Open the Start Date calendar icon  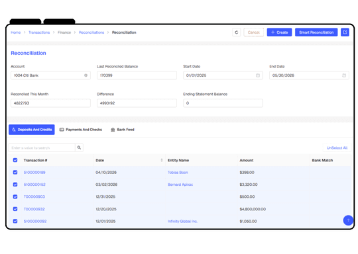(x=258, y=75)
